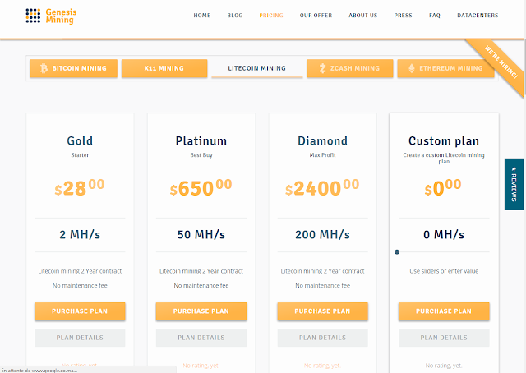Click 'No rating, yet.' under Diamond plan

tap(322, 366)
